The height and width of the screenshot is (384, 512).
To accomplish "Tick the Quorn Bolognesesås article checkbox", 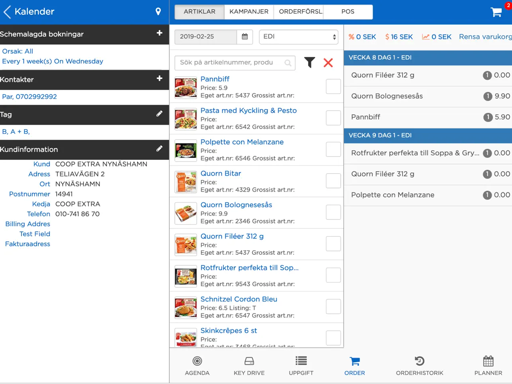I will click(x=333, y=212).
